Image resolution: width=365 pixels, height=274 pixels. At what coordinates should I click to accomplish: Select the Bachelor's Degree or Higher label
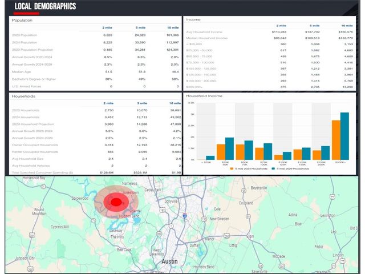tap(34, 79)
